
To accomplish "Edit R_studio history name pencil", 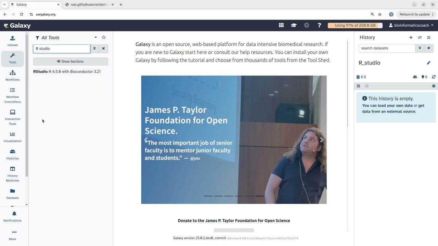I will [429, 63].
